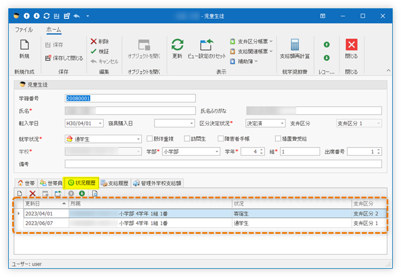Click 所属 column header
This screenshot has width=401, height=277.
[151, 203]
